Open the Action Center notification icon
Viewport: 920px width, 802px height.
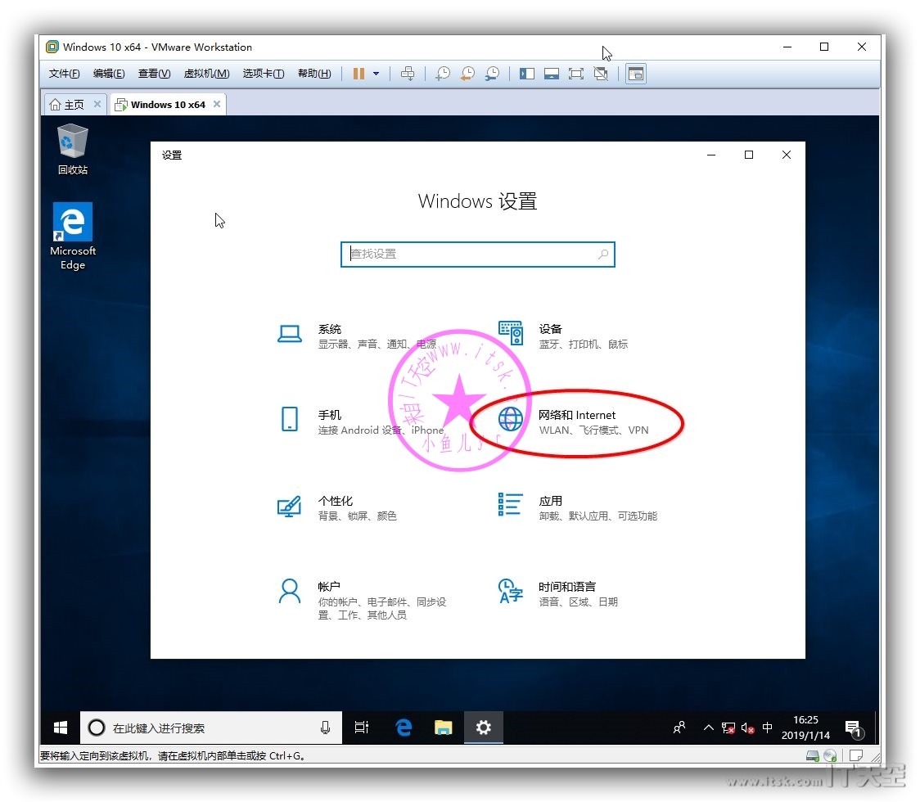(854, 728)
